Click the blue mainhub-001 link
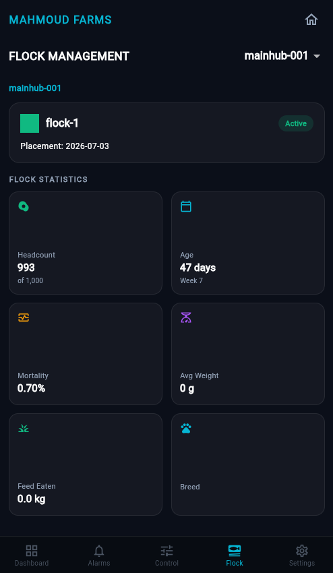 click(35, 88)
